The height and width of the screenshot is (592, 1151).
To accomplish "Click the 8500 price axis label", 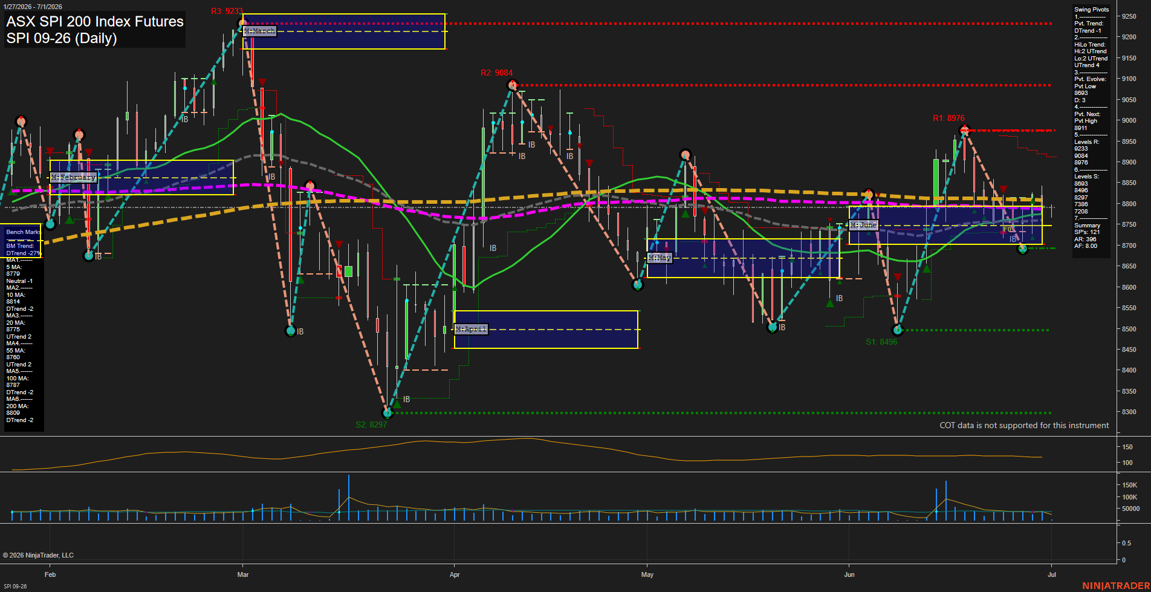I will point(1129,330).
